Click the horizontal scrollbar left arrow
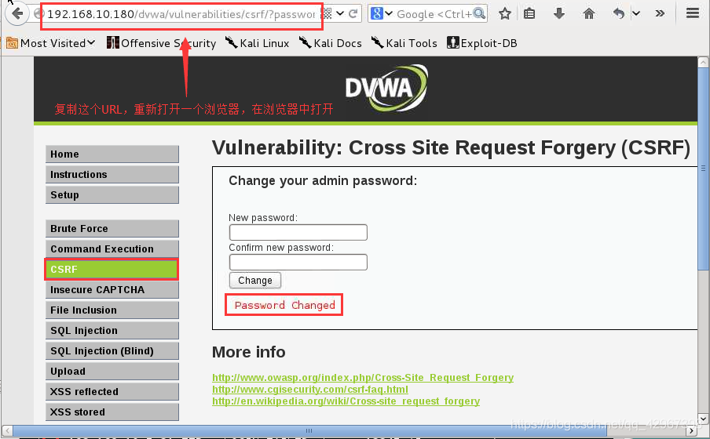The height and width of the screenshot is (439, 710). (x=6, y=431)
